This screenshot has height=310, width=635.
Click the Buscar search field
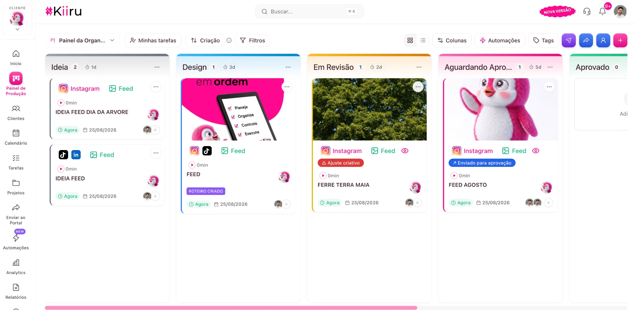coord(309,12)
